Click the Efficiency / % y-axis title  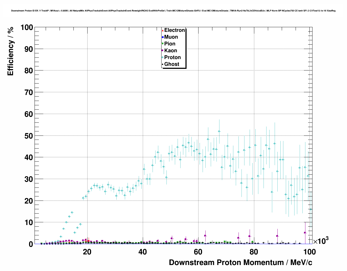pos(10,51)
